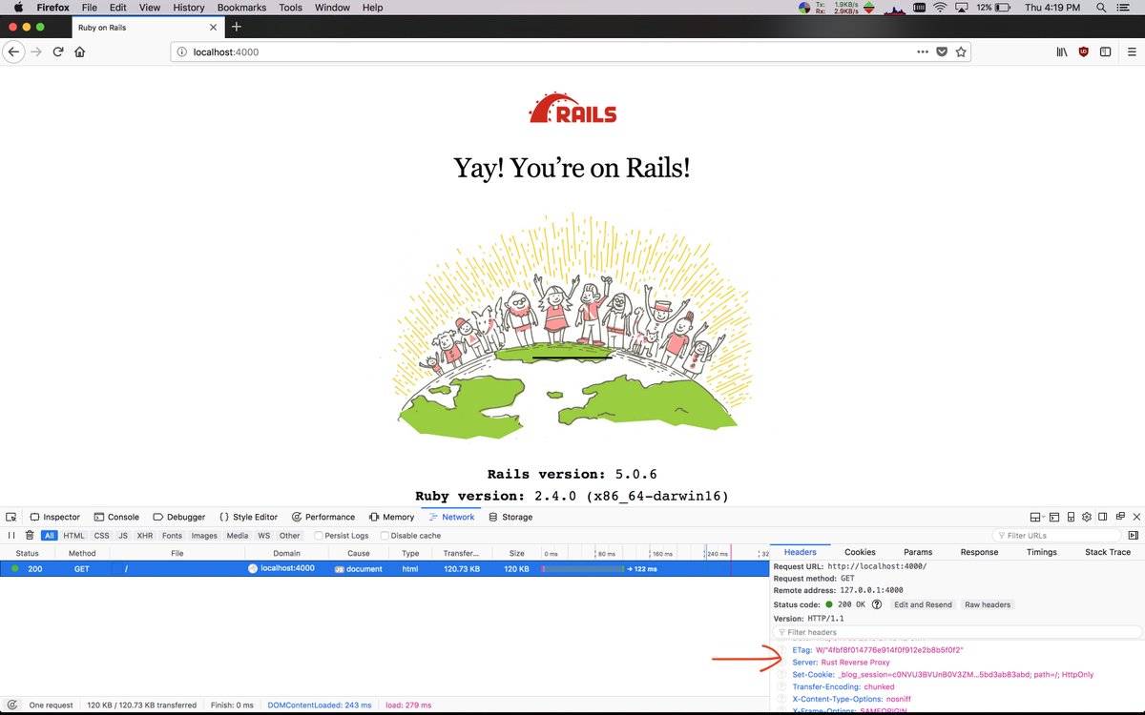1145x715 pixels.
Task: Focus the Filter URLs input field
Action: click(x=1058, y=536)
